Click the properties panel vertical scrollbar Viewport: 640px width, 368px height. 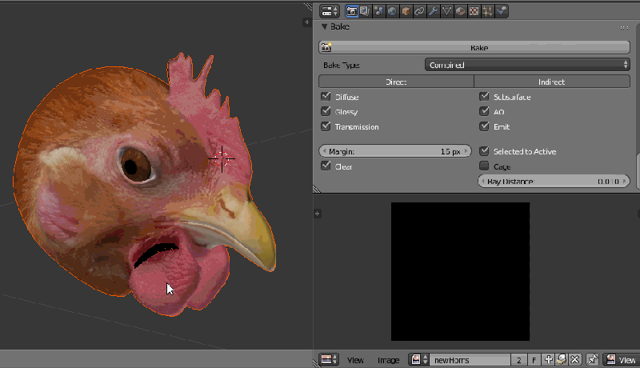point(638,171)
